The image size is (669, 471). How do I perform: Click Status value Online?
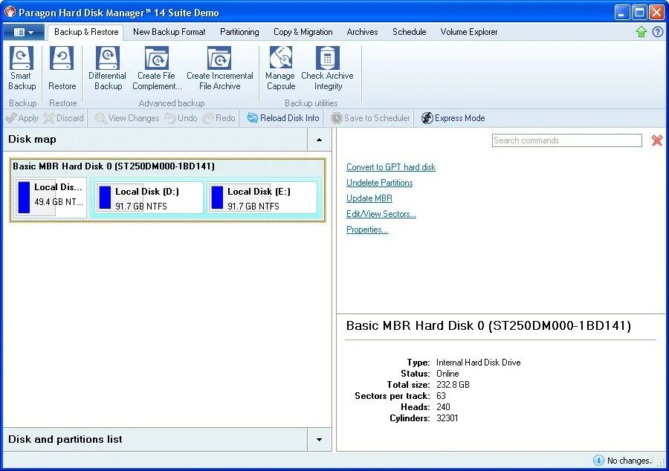coord(447,374)
